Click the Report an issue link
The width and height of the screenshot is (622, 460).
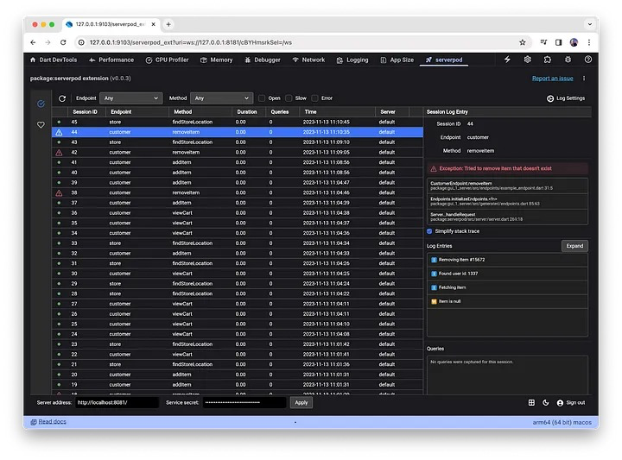tap(553, 79)
